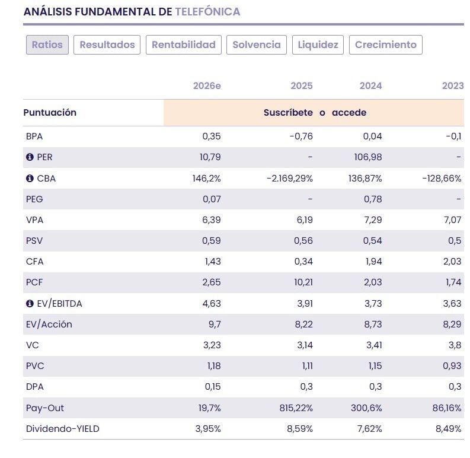Image resolution: width=470 pixels, height=458 pixels.
Task: Select the Dividendo-YIELD row label
Action: 63,428
